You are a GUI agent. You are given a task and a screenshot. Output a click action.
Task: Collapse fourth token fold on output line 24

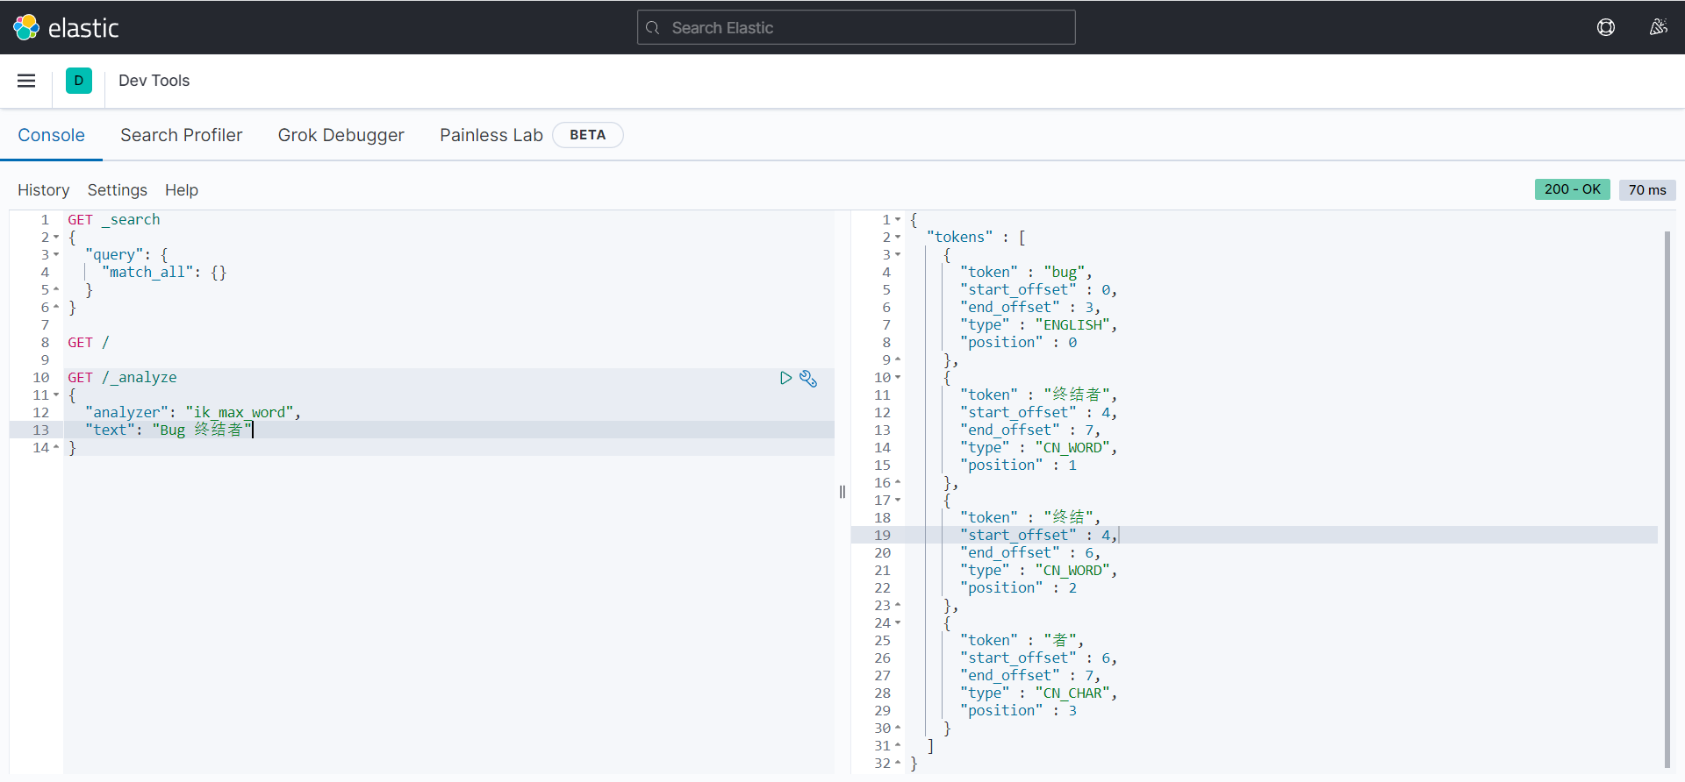(898, 623)
